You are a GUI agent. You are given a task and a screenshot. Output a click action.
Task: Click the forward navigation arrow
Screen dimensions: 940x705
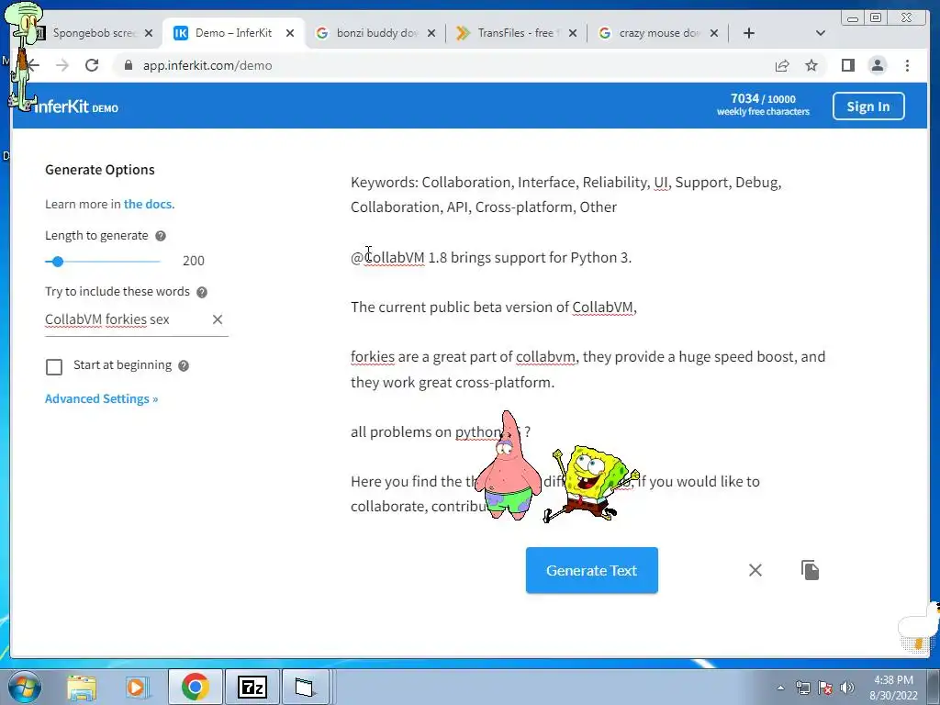click(x=62, y=65)
